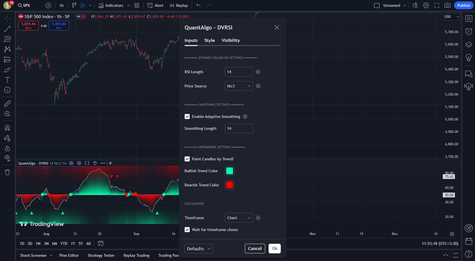Take a chart snapshot with the camera icon
Image resolution: width=475 pixels, height=261 pixels.
447,5
